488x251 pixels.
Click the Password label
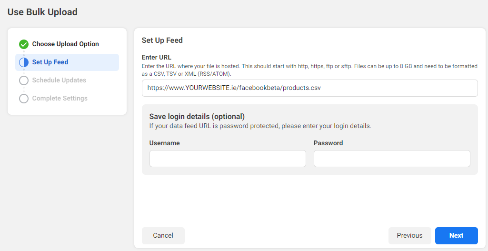pos(329,143)
